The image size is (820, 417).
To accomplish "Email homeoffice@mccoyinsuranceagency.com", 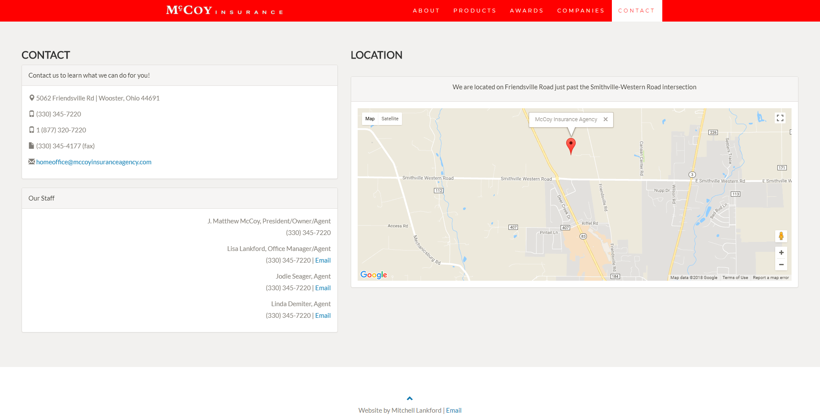I will click(x=94, y=162).
